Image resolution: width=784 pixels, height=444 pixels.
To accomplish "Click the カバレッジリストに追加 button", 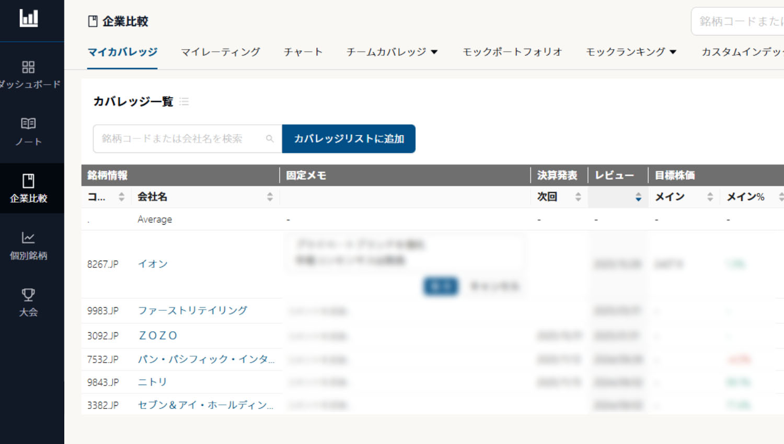I will click(349, 139).
